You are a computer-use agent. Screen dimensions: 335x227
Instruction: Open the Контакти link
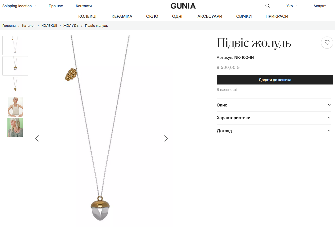point(84,6)
